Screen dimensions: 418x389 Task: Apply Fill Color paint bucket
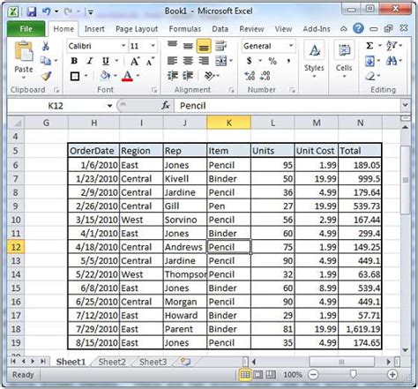[105, 76]
